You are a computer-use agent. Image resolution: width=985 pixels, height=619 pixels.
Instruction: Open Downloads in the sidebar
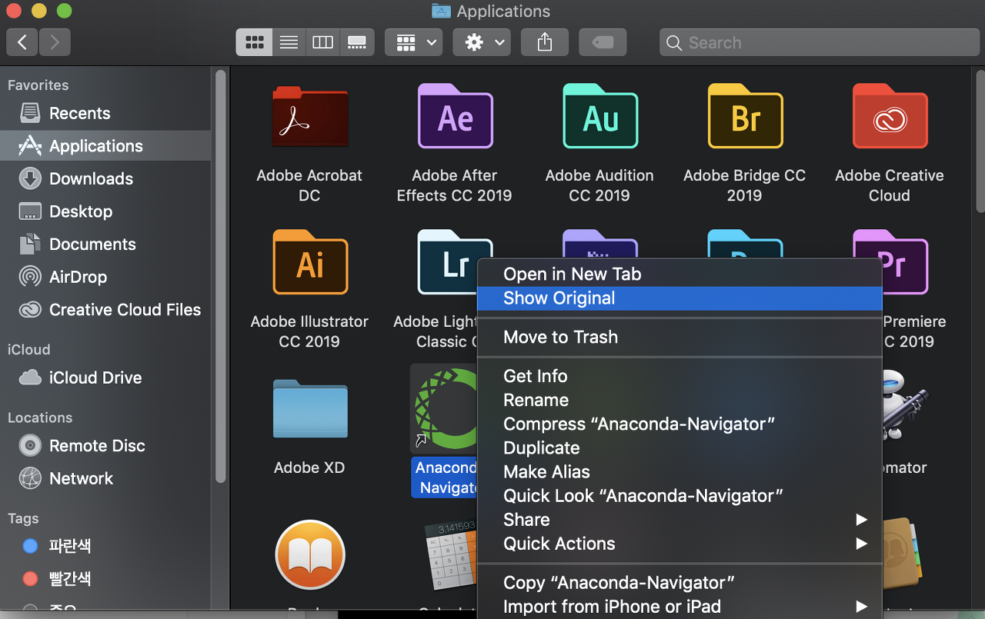105,178
